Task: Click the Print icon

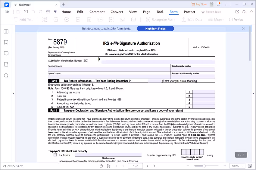Action: (x=48, y=12)
